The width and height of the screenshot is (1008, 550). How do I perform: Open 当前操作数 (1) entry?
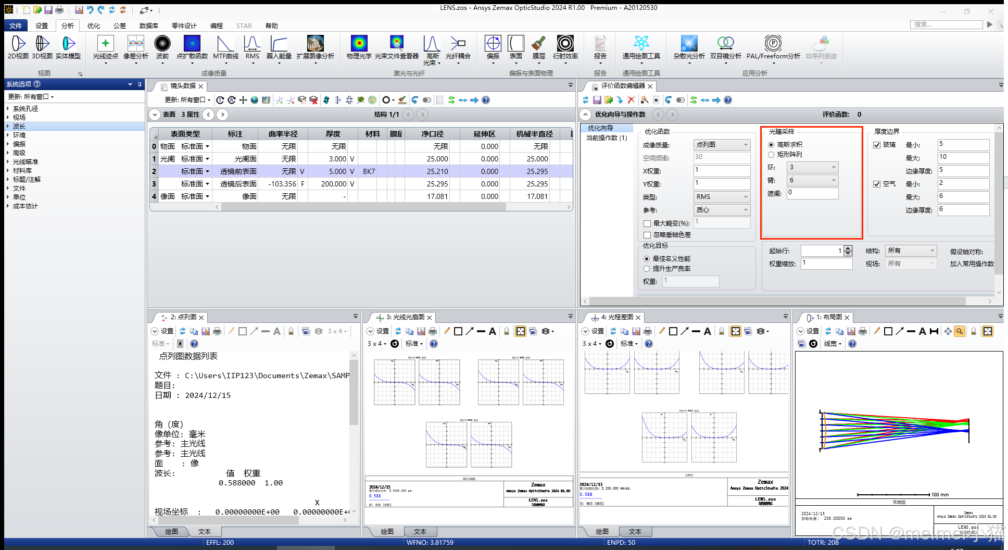[x=607, y=138]
